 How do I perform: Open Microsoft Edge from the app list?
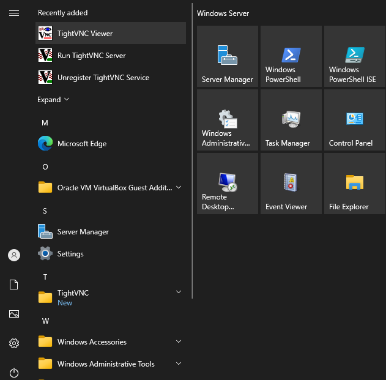coord(111,144)
